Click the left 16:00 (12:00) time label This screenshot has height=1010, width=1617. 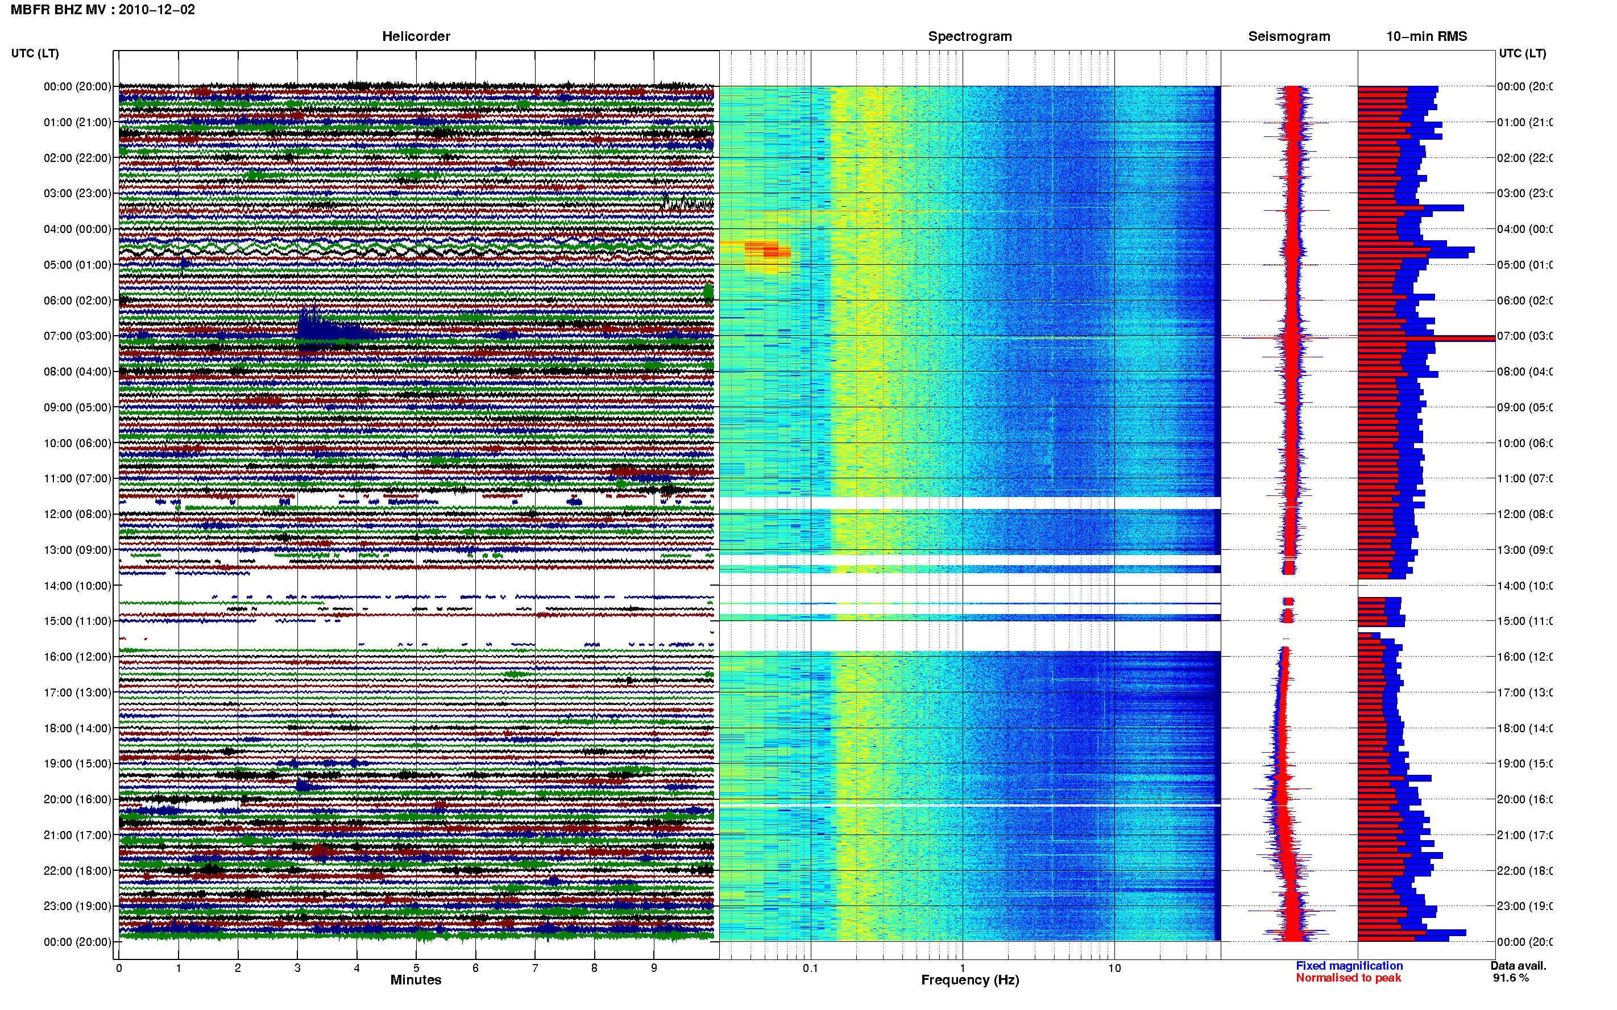(77, 657)
